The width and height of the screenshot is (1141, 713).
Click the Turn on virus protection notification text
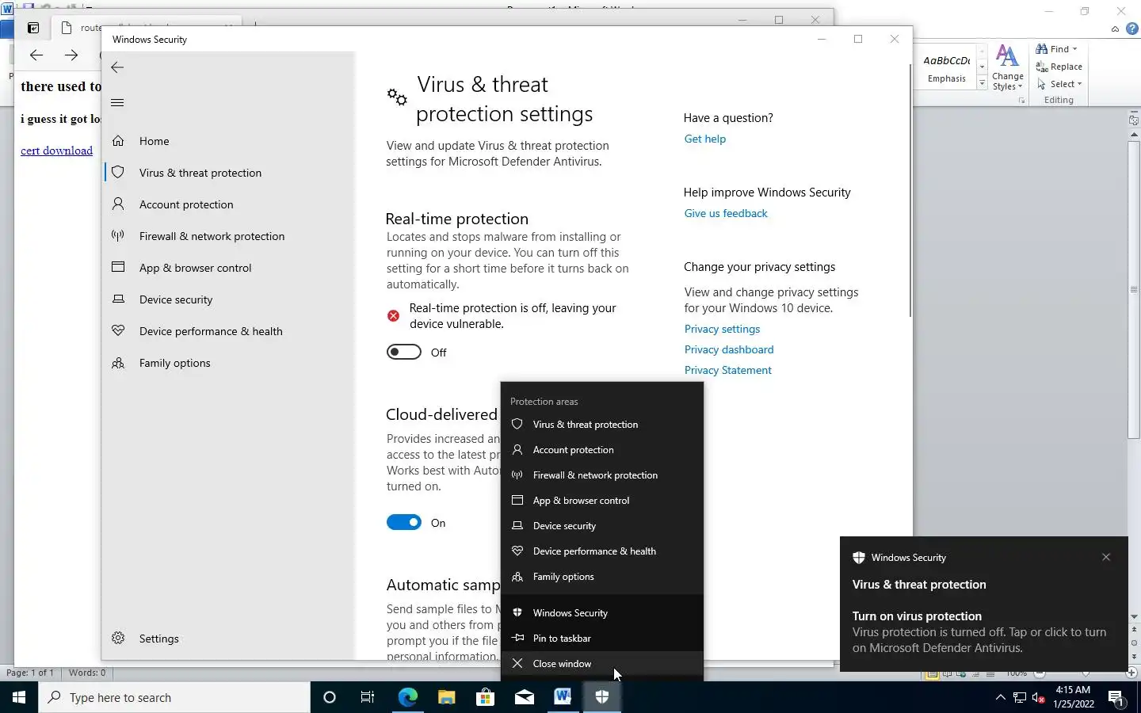pyautogui.click(x=917, y=616)
